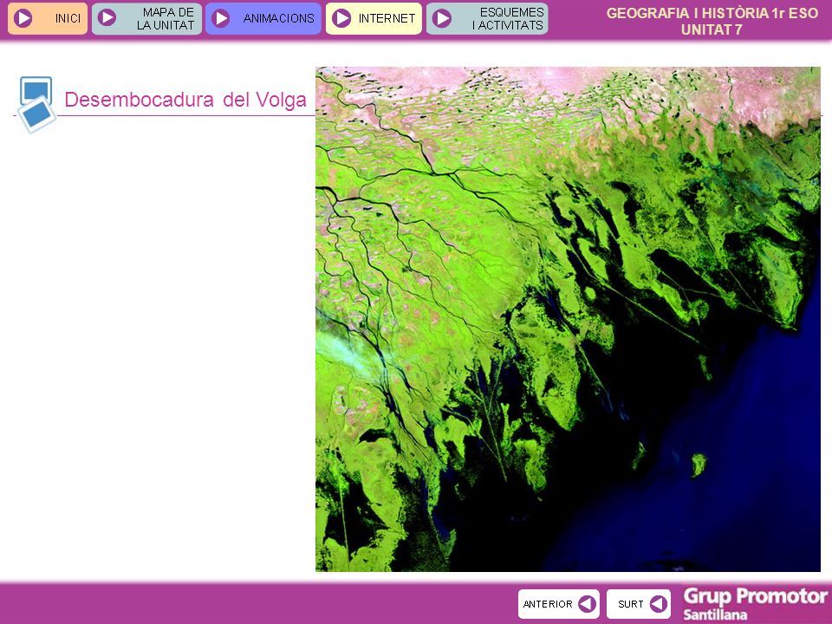Open the ANIMACIONS section label

click(x=278, y=18)
